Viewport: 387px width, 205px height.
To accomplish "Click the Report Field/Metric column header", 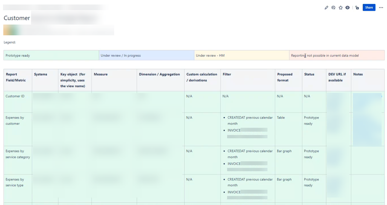I will click(16, 77).
